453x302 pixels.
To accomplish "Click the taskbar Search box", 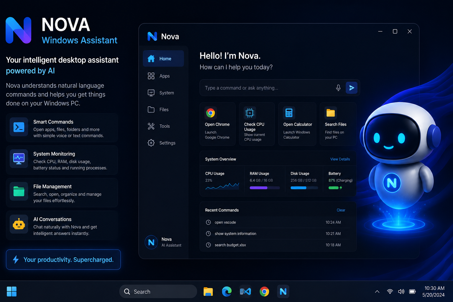I will click(x=158, y=291).
